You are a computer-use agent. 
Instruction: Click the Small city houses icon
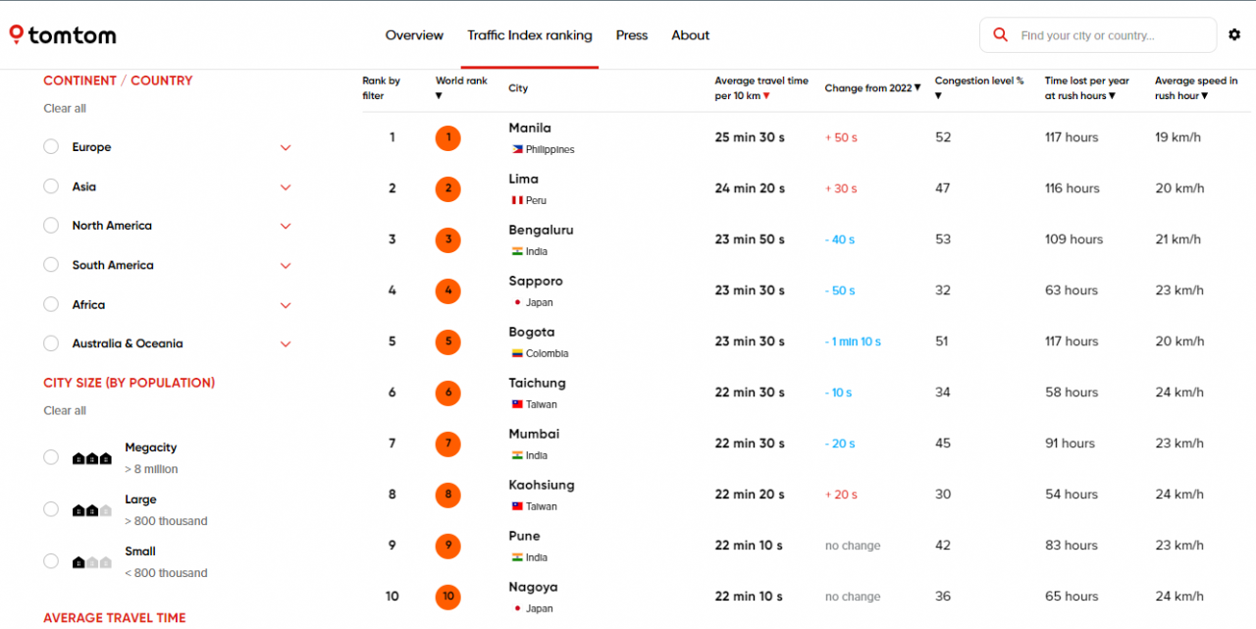click(92, 562)
